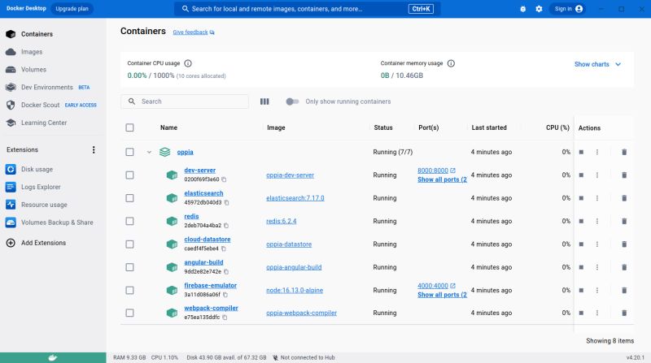Delete the firebase-emulator container

[624, 291]
